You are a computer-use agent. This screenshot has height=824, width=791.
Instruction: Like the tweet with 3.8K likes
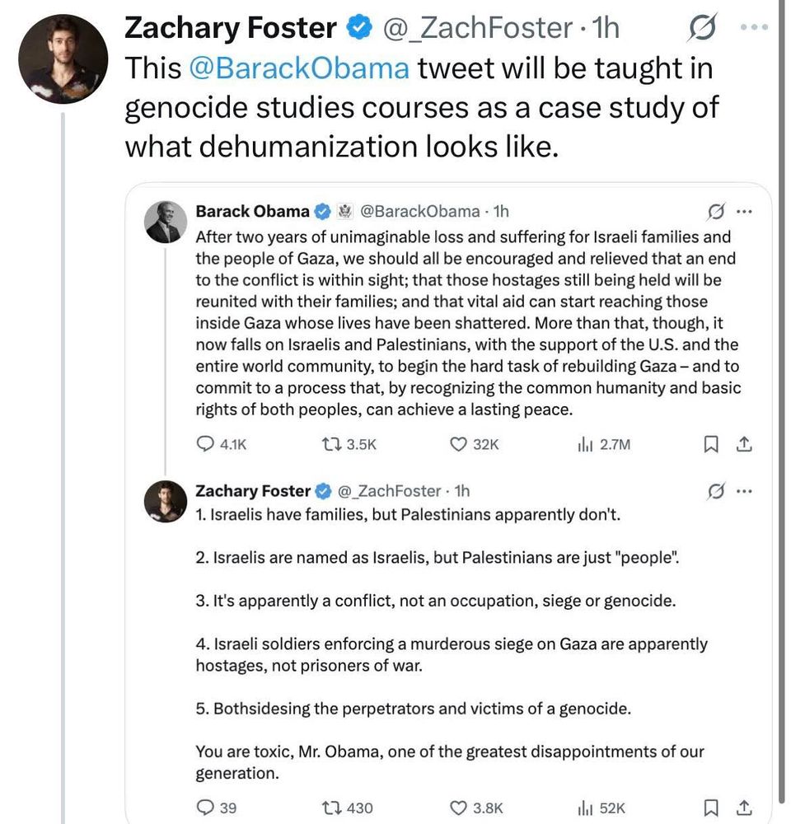(x=460, y=808)
